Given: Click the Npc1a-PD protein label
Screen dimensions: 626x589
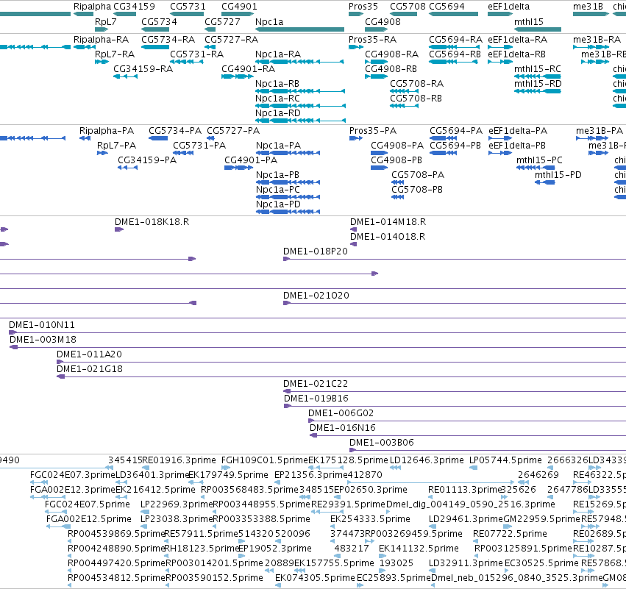Looking at the screenshot, I should [278, 204].
